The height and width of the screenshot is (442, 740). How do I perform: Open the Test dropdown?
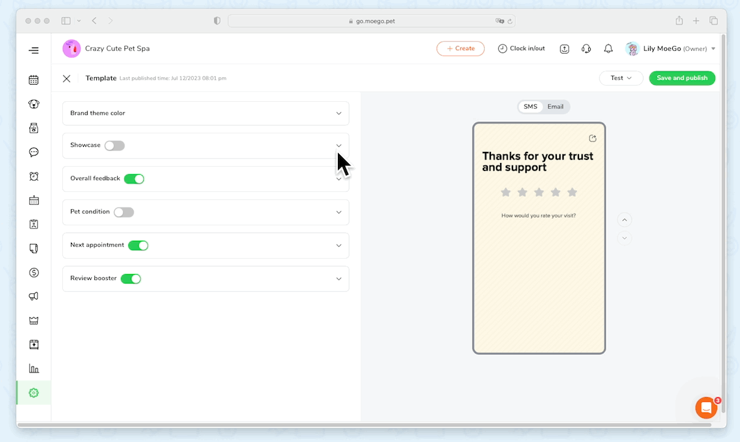(x=621, y=78)
